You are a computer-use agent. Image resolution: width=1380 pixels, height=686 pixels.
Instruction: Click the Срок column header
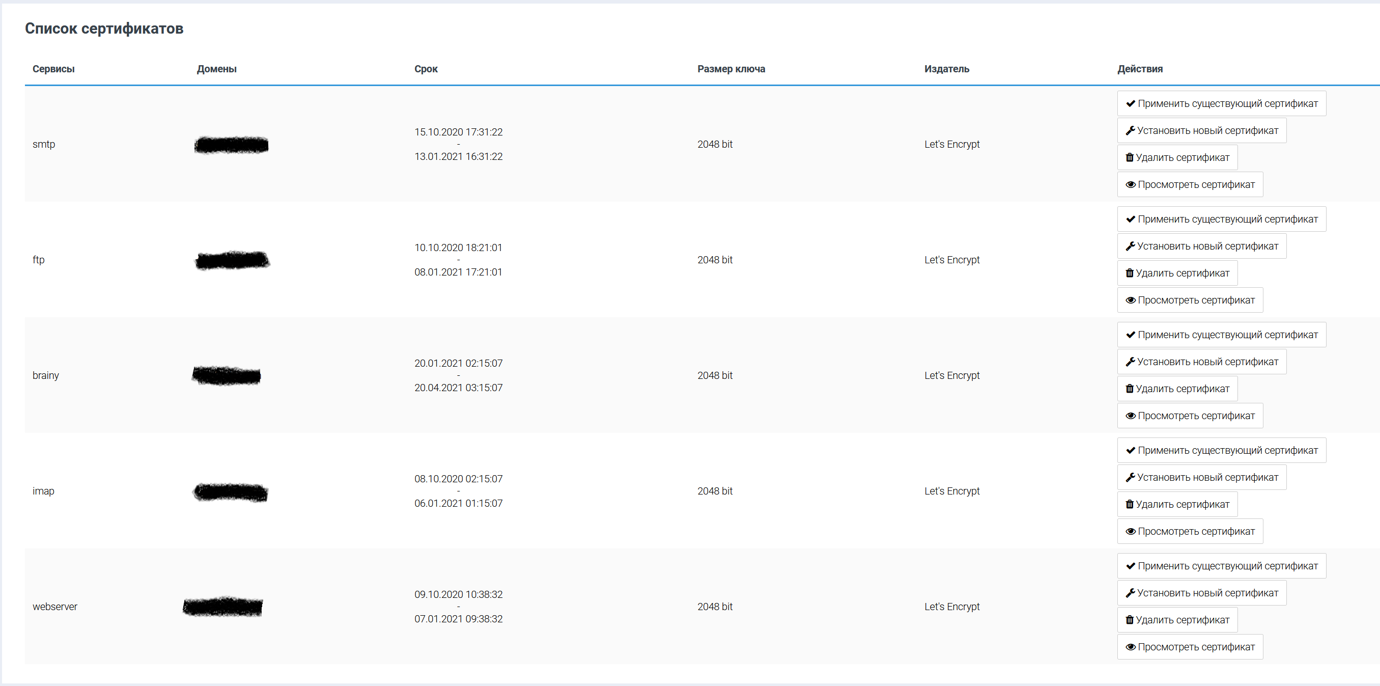[x=426, y=69]
